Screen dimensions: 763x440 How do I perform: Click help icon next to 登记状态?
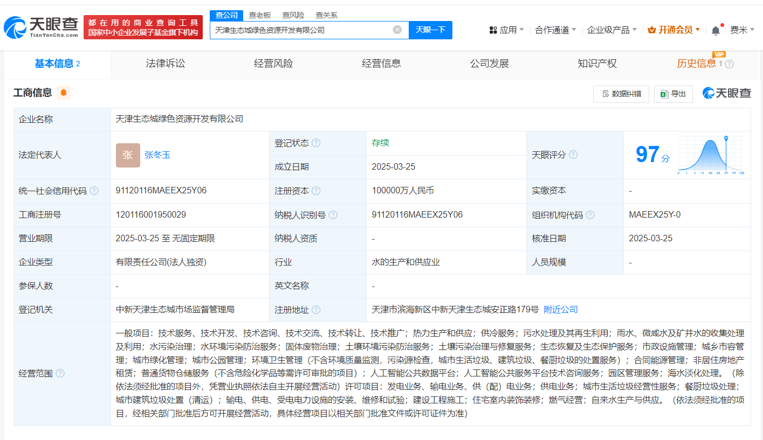(316, 143)
